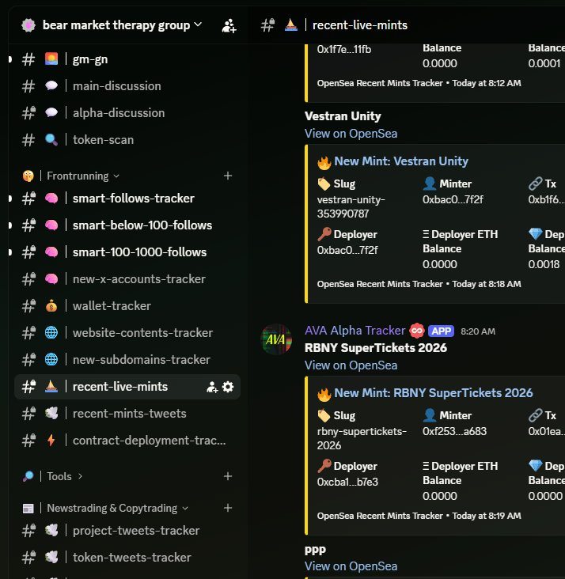This screenshot has width=565, height=579.
Task: Click the address 0x1f7e...11fb
Action: coord(343,50)
